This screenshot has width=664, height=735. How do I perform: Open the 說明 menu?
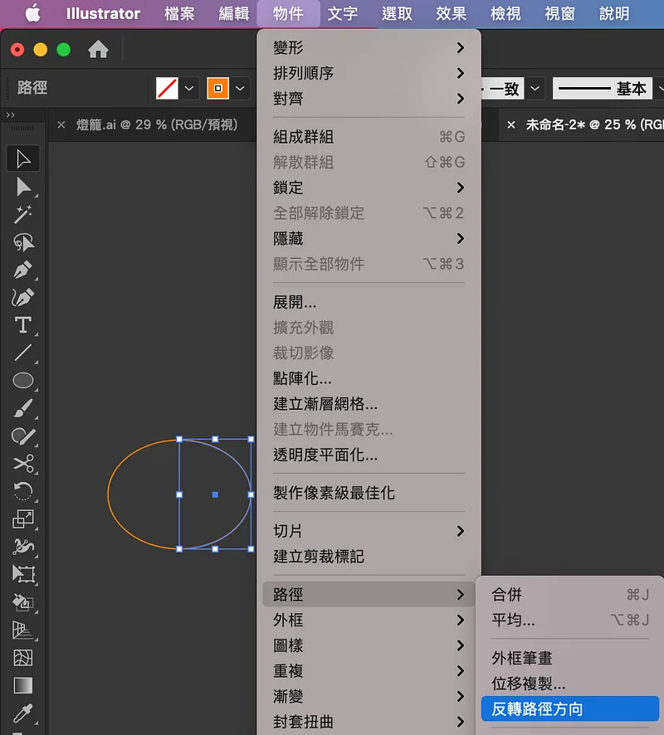(614, 13)
